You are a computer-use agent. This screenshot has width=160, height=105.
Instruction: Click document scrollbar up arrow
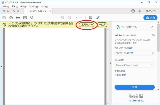pos(108,30)
